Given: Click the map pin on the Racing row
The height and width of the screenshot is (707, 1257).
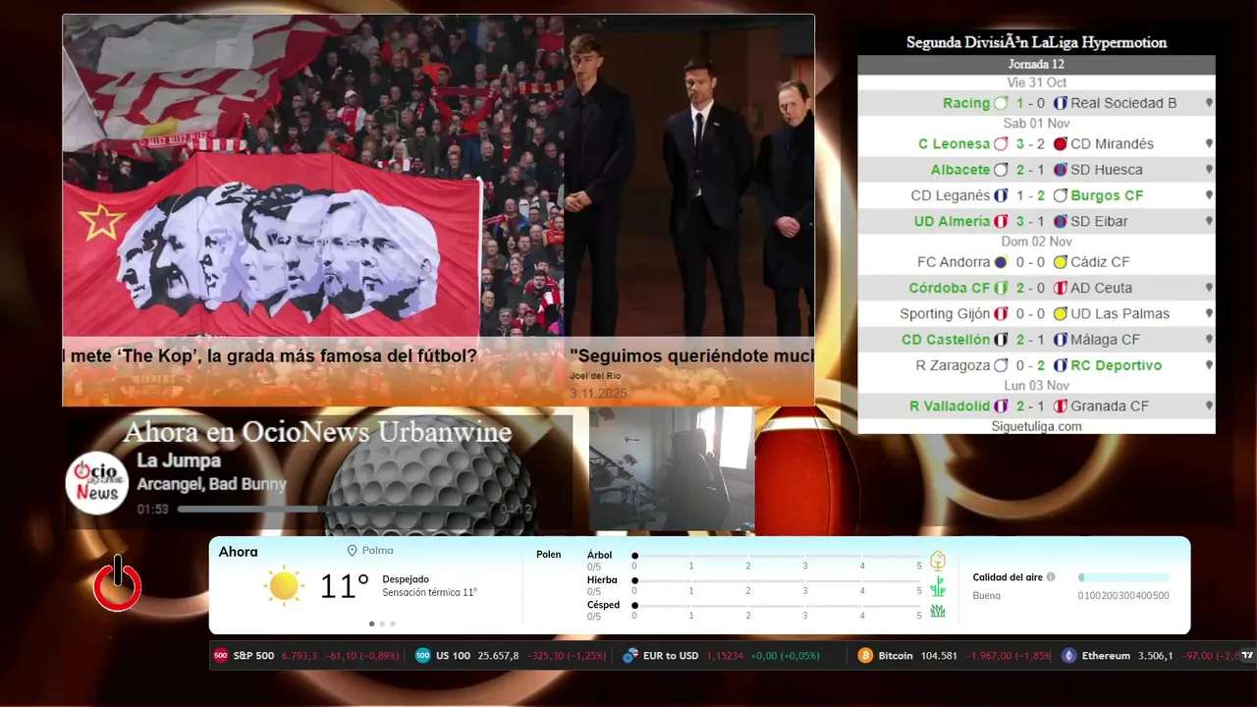Looking at the screenshot, I should [x=1209, y=103].
